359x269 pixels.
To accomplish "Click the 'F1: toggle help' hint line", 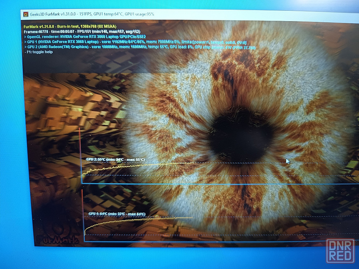I will [x=38, y=52].
